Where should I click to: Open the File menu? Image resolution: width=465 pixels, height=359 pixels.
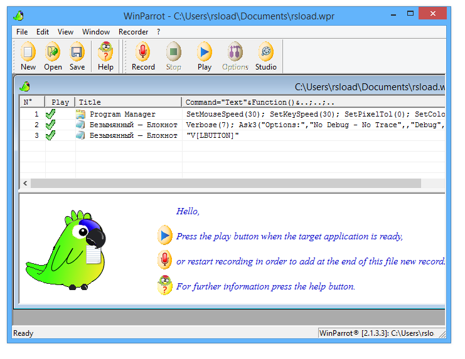click(22, 32)
